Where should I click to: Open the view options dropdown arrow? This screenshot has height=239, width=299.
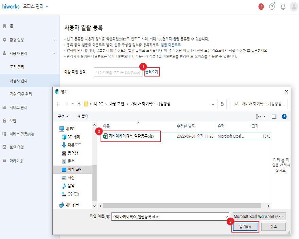coord(264,117)
